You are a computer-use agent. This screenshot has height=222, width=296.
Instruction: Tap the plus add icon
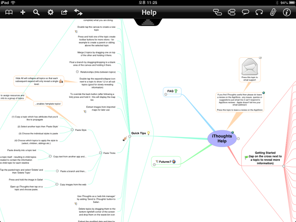click(23, 12)
